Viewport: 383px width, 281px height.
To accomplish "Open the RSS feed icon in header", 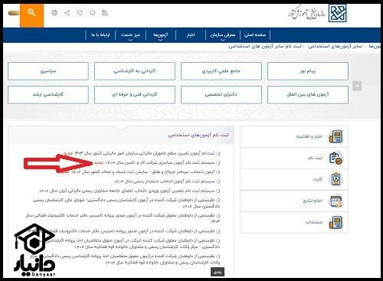I will [x=105, y=13].
